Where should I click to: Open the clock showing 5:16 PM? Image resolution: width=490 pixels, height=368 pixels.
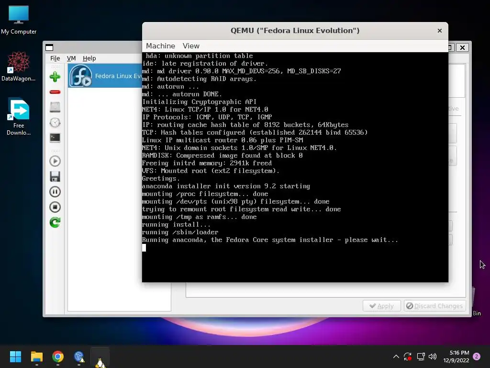pos(456,356)
